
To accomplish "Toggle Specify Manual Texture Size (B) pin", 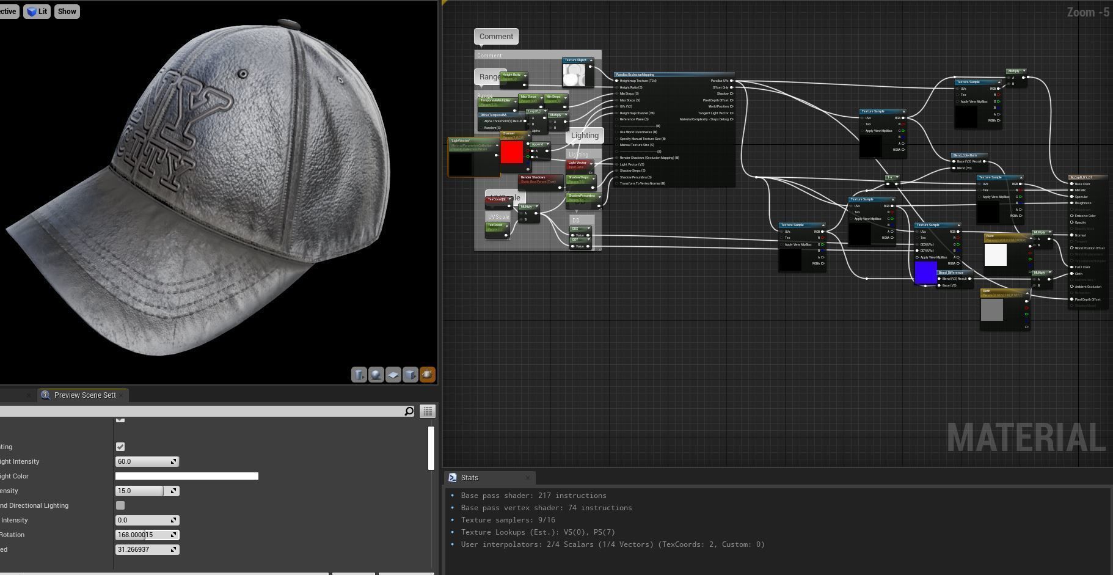I will pos(616,139).
